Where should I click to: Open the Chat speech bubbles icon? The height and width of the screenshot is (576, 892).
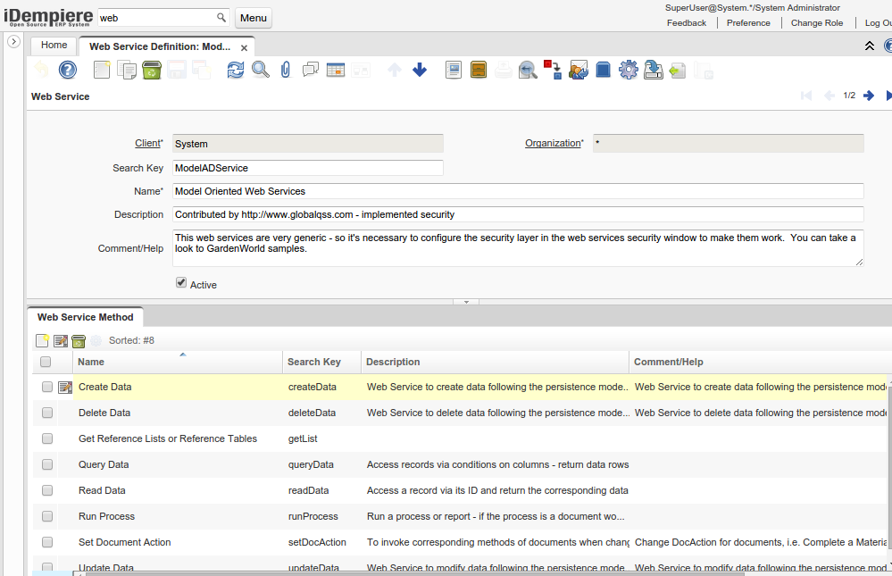311,70
